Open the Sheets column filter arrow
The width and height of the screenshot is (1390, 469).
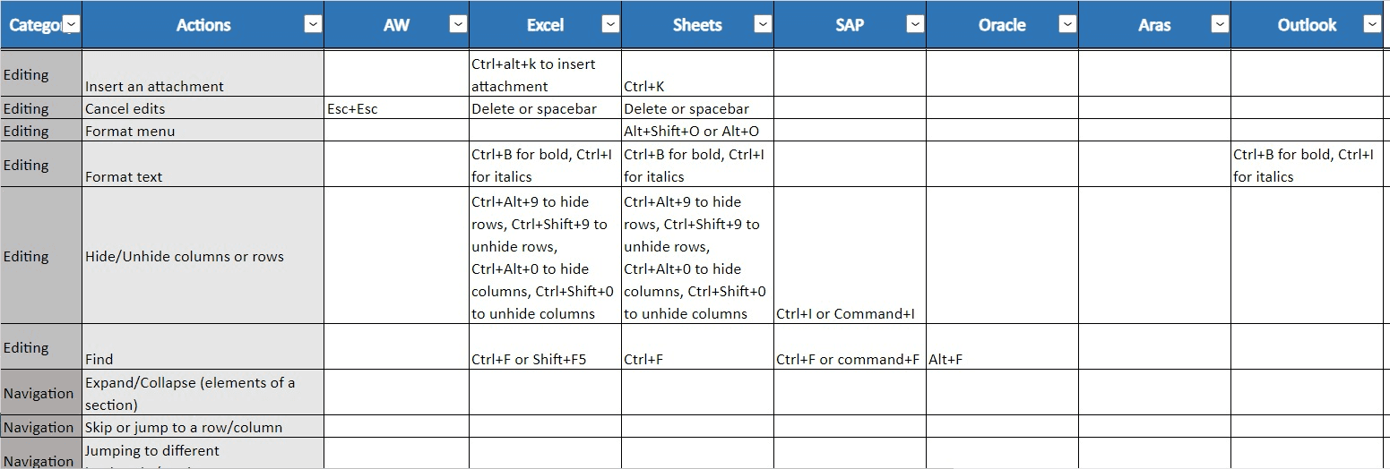pyautogui.click(x=763, y=25)
